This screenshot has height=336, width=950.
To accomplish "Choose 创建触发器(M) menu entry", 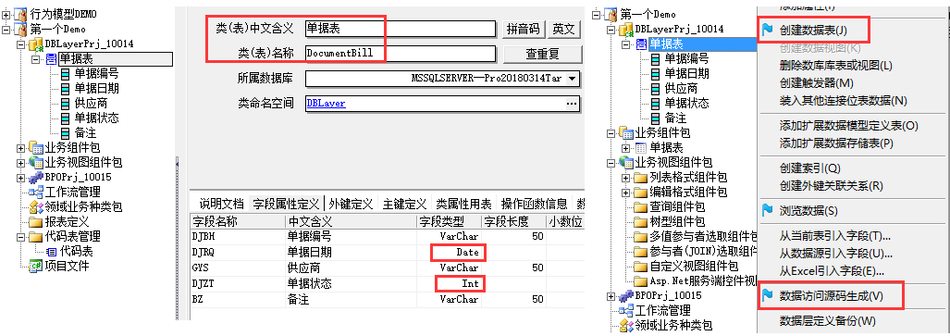I will click(x=816, y=82).
